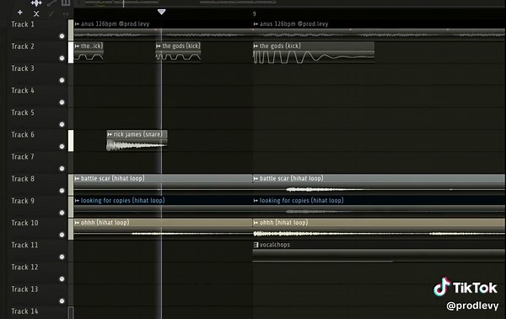
Task: Click Track 2 white header color strip
Action: (x=71, y=52)
